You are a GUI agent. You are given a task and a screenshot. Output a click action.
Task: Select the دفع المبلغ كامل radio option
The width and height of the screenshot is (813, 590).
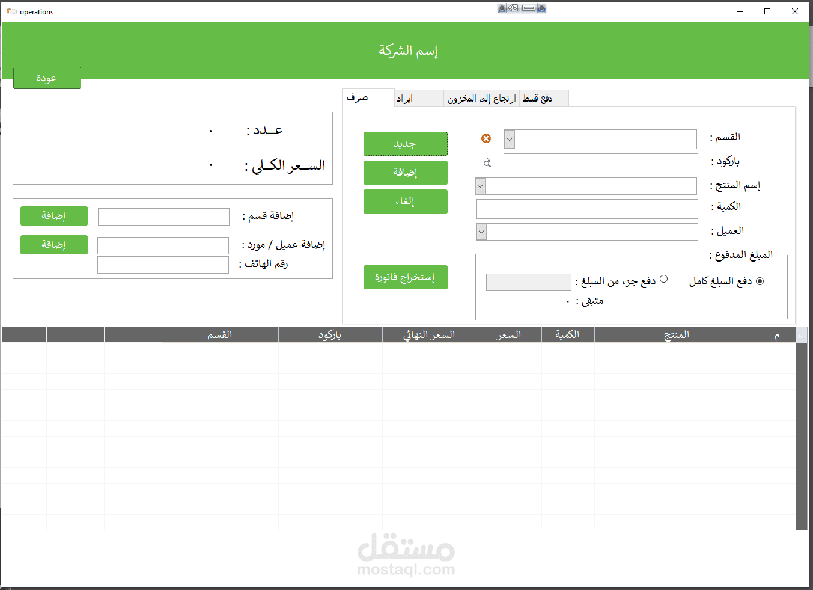(760, 281)
